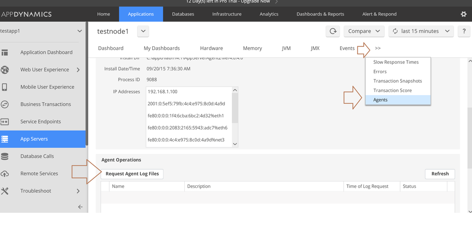This screenshot has width=472, height=226.
Task: Expand the testapp1 application dropdown
Action: click(x=79, y=31)
